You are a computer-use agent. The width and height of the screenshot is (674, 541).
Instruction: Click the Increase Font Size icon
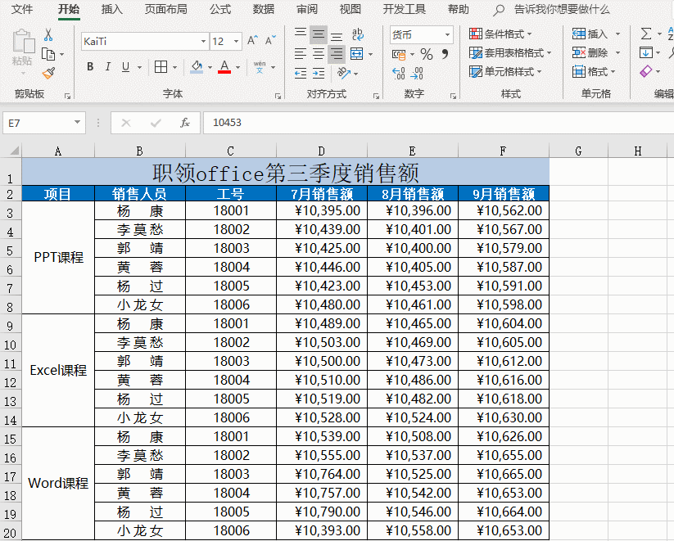pos(252,41)
